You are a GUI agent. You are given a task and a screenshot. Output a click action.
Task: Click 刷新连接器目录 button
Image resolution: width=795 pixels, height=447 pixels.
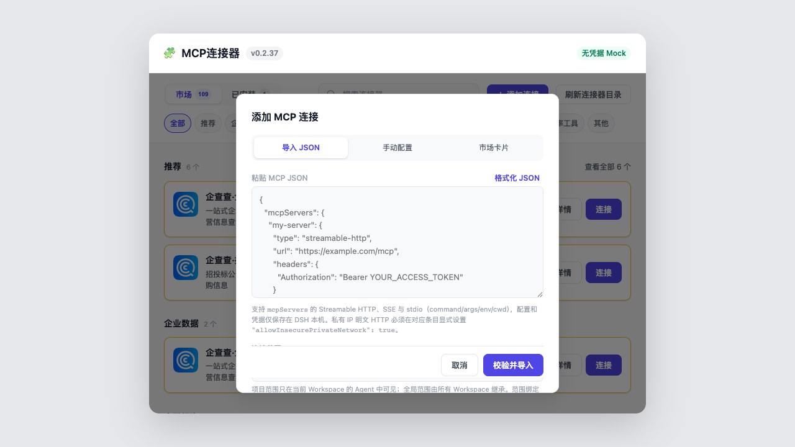pos(593,94)
